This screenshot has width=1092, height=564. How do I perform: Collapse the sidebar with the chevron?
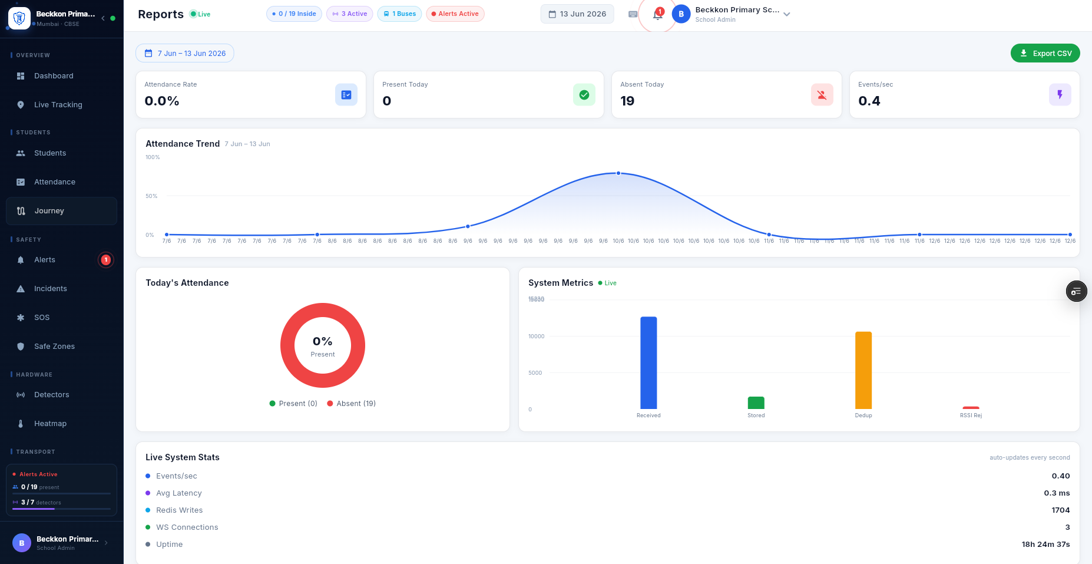click(x=103, y=18)
